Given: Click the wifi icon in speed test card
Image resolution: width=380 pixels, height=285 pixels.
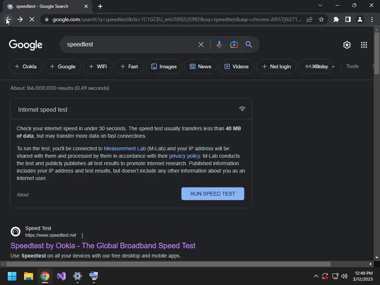Looking at the screenshot, I should pos(242,109).
